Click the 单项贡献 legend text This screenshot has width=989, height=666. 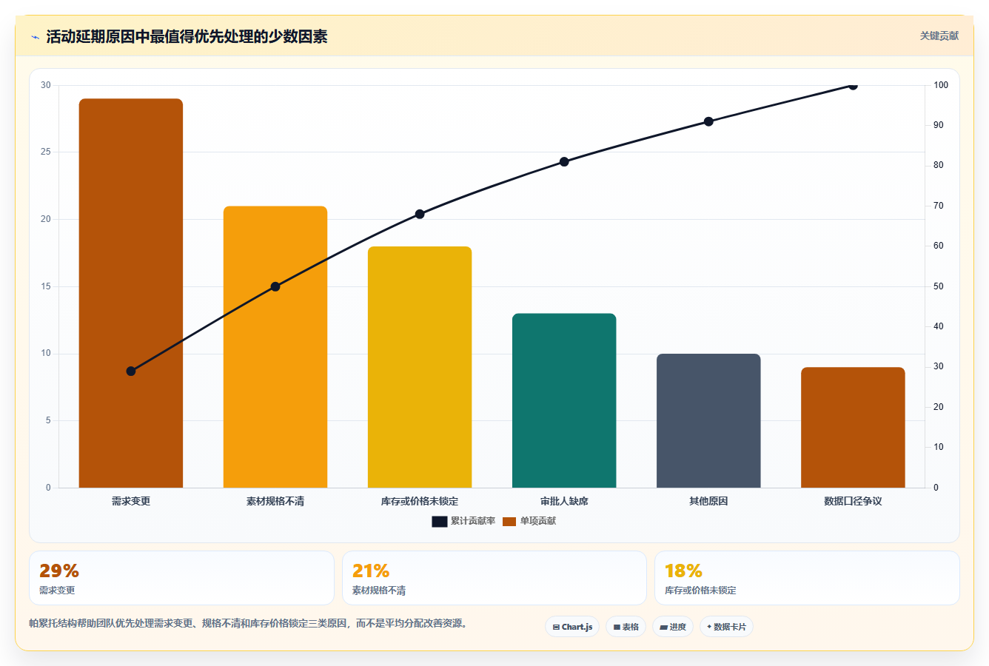(x=538, y=522)
